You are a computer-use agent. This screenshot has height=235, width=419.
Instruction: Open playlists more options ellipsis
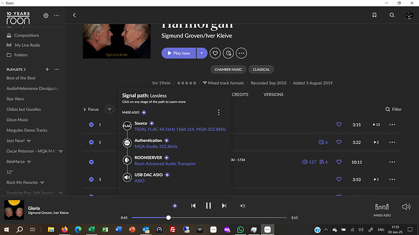pyautogui.click(x=56, y=69)
